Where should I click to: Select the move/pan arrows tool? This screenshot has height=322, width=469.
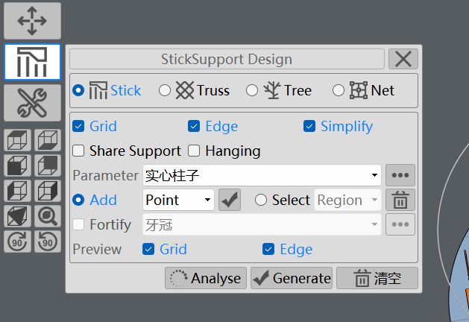tap(32, 21)
